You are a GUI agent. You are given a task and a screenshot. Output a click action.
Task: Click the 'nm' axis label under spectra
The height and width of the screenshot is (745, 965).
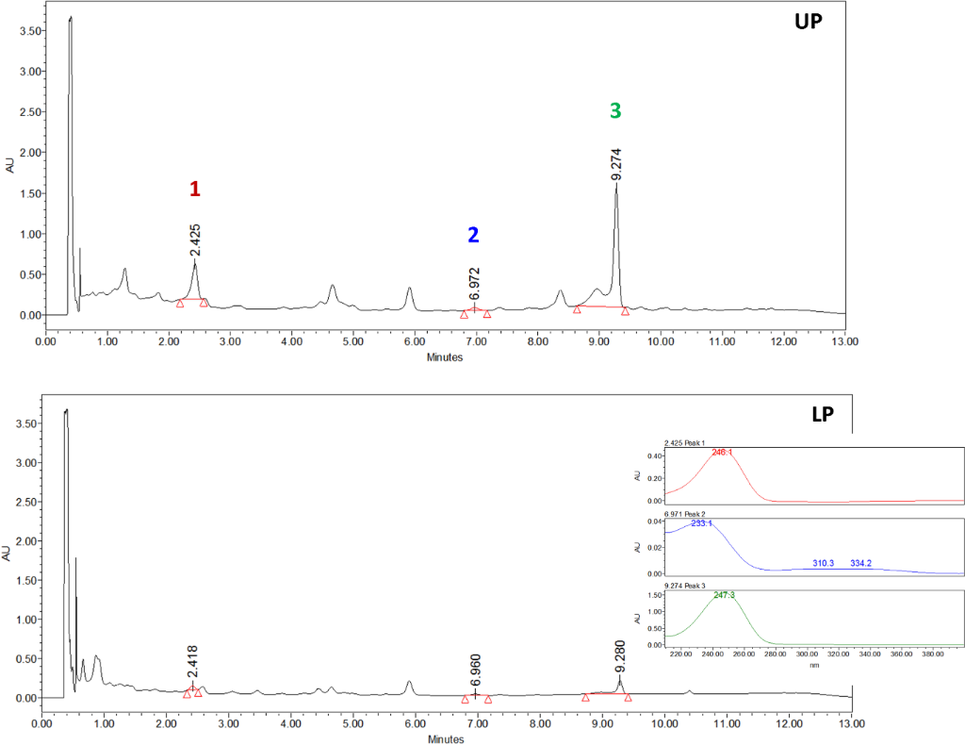[x=814, y=665]
